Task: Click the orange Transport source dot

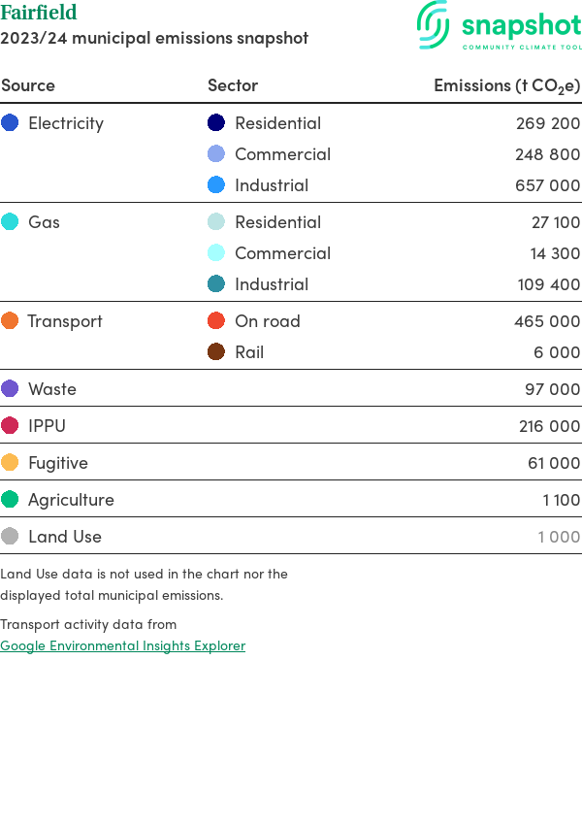Action: pos(10,320)
